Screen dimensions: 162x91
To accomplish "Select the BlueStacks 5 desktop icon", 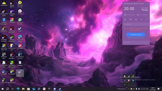I will pyautogui.click(x=12, y=72).
